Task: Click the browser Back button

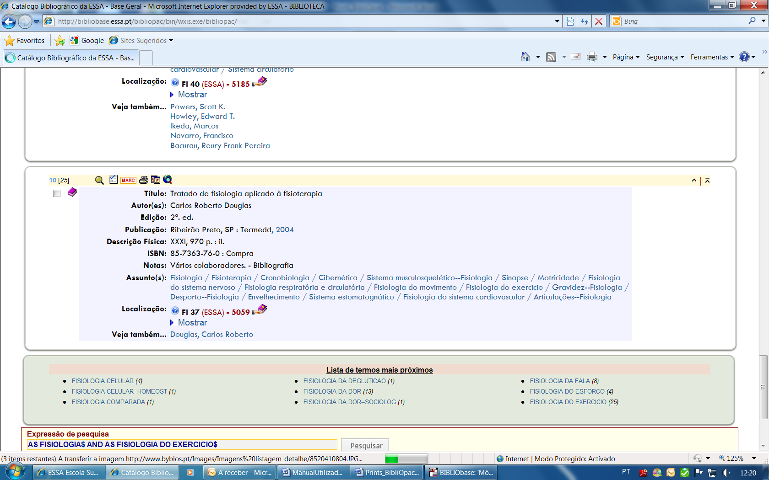Action: (9, 21)
